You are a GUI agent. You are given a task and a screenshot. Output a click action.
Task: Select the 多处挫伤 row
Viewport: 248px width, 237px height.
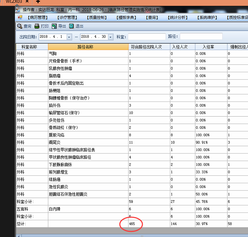(x=132, y=120)
